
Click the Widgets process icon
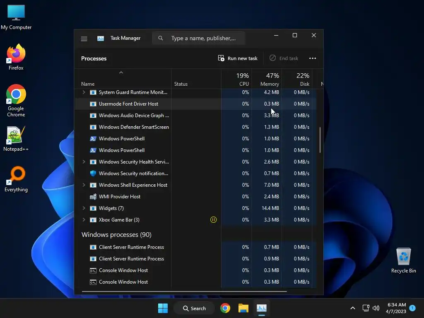[93, 208]
